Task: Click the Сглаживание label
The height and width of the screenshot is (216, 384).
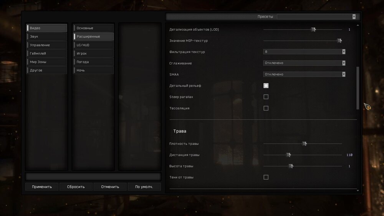Action: 180,63
